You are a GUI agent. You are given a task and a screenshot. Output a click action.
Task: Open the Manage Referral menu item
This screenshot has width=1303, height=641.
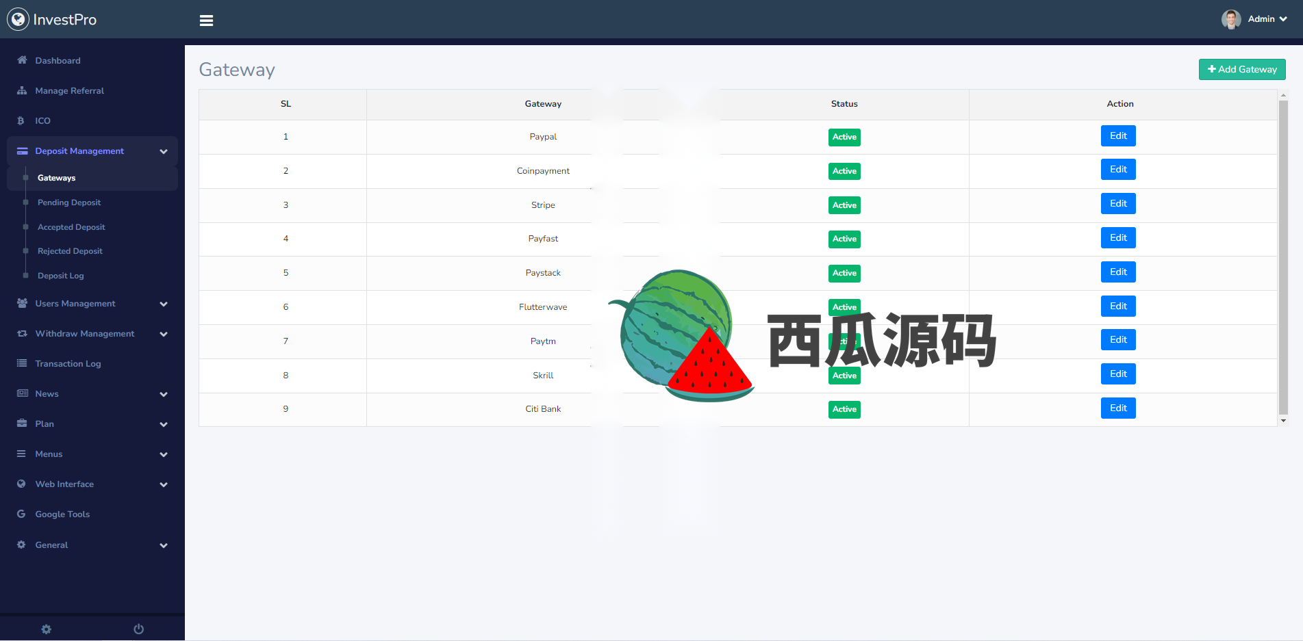(x=92, y=90)
